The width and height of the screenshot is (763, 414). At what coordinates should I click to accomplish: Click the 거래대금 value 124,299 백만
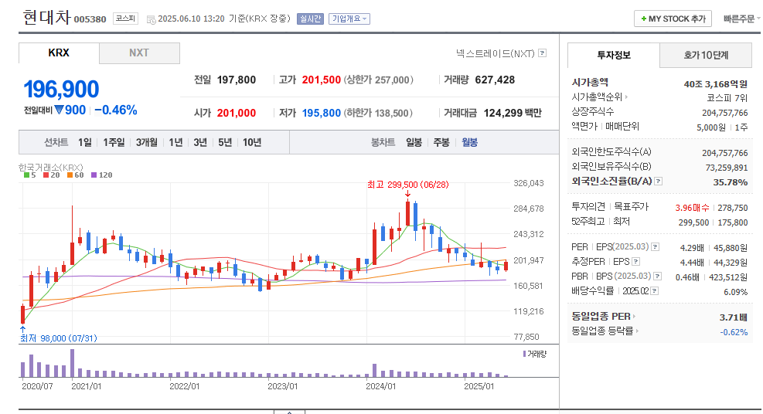[x=513, y=113]
